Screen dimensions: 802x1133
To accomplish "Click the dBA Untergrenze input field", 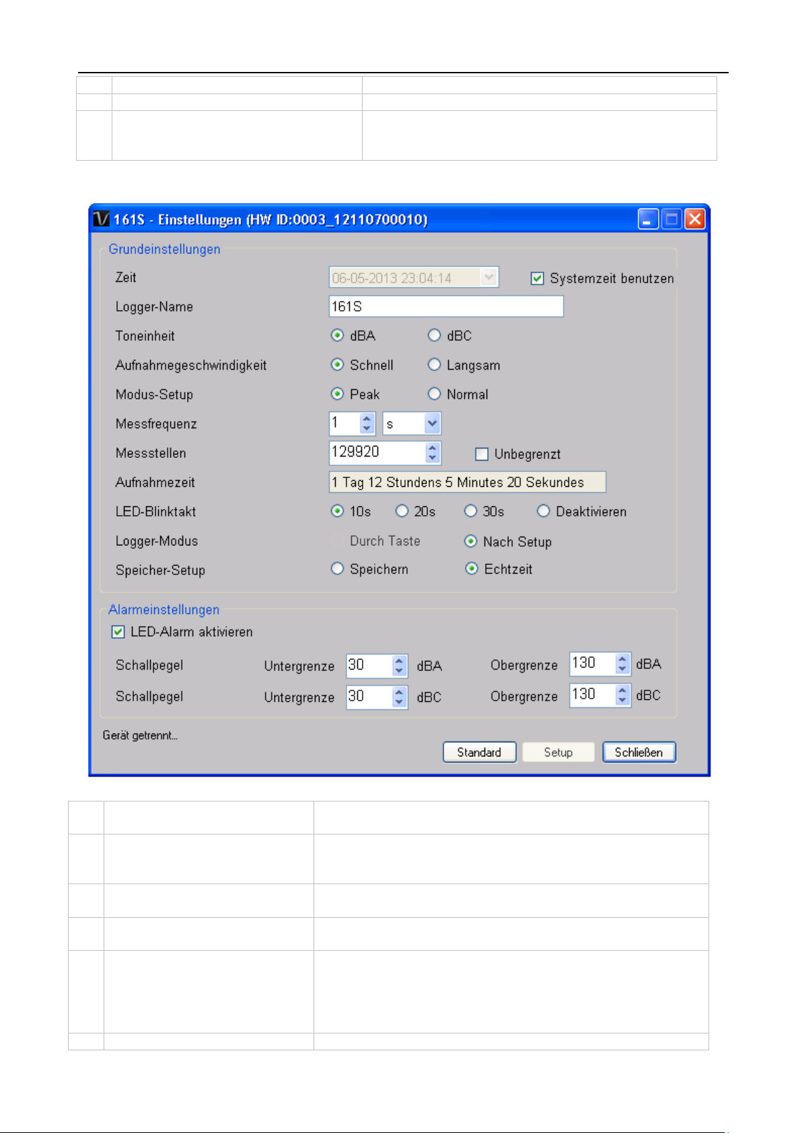I will 369,666.
